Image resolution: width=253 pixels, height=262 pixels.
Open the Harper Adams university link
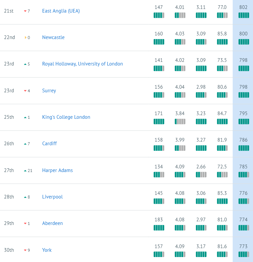[x=57, y=170]
